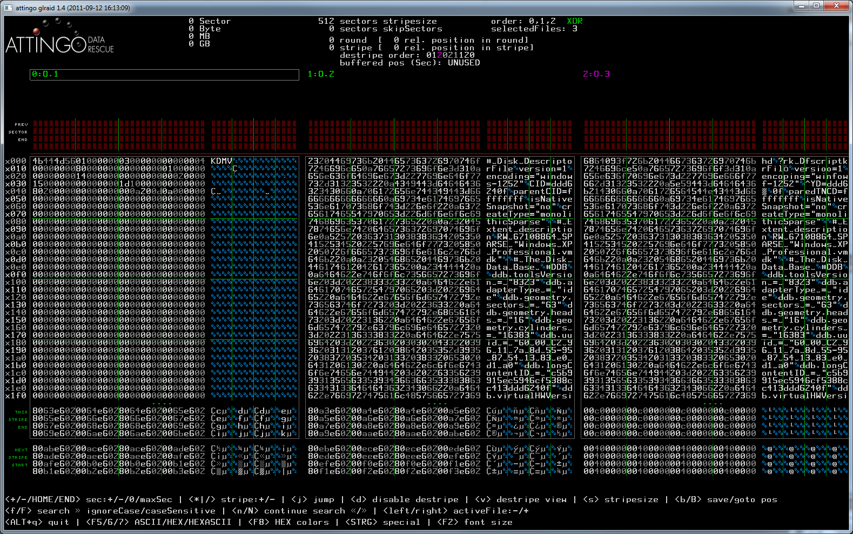The image size is (853, 534).
Task: Click the 0 GB value
Action: coord(199,44)
